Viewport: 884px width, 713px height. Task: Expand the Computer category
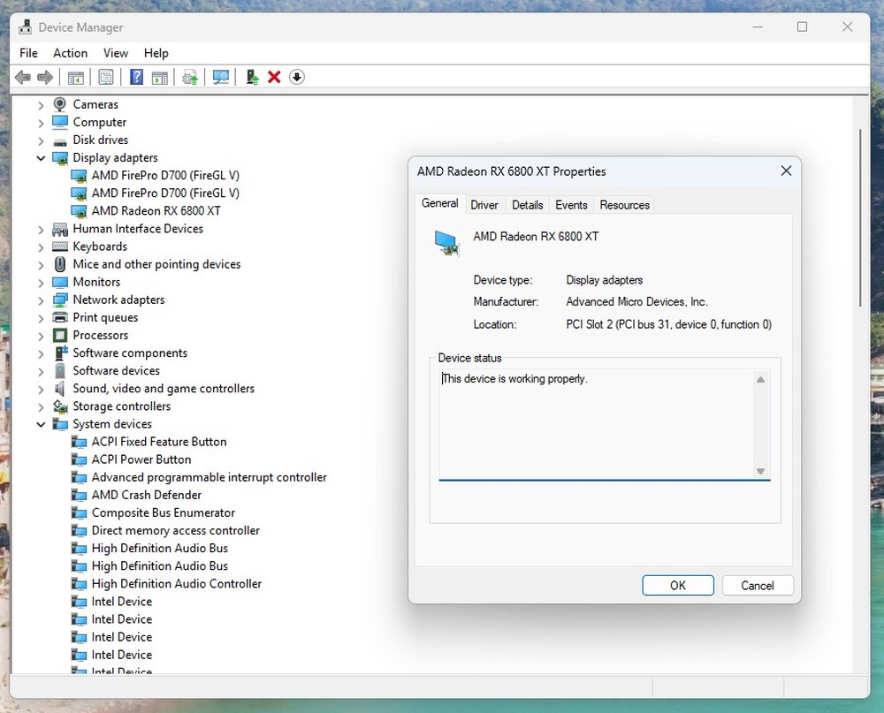(x=41, y=122)
